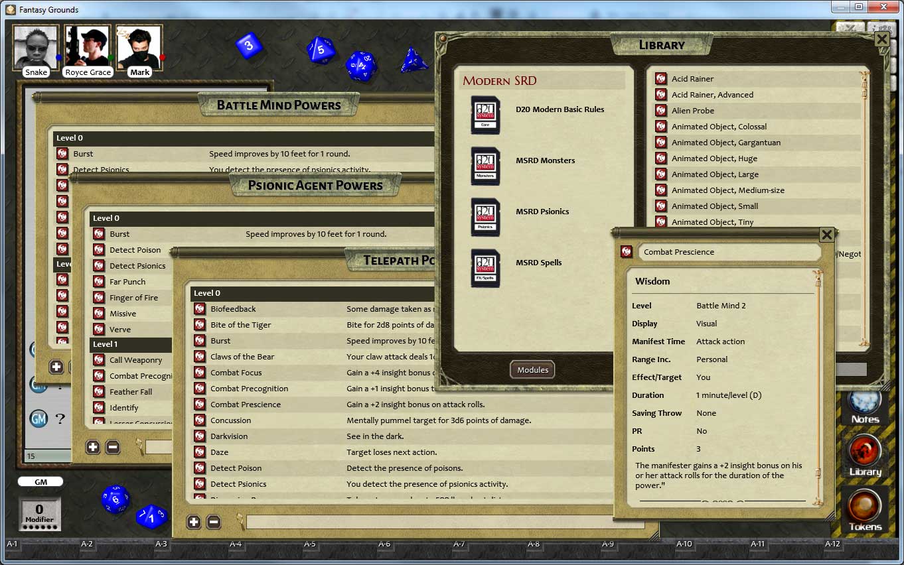Open the MSRD Spells module
This screenshot has width=904, height=565.
[x=485, y=268]
